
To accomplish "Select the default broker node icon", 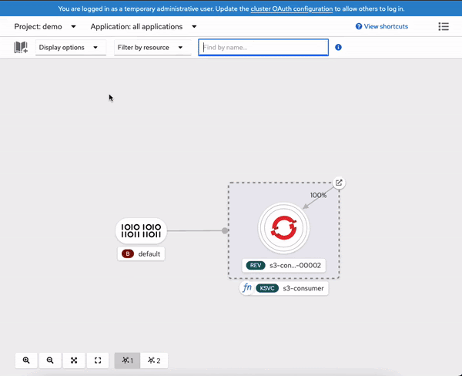I will pos(141,230).
